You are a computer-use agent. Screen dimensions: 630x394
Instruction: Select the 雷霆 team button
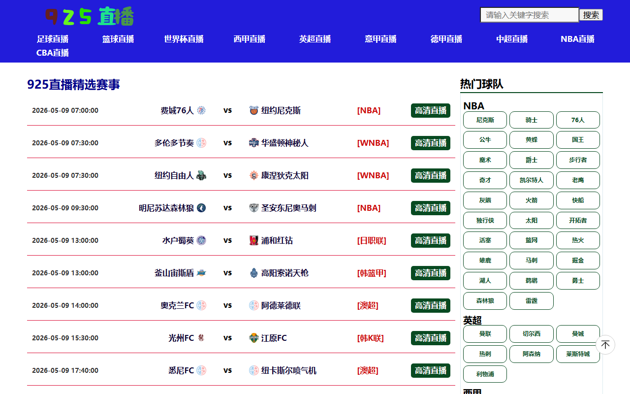[x=532, y=301]
